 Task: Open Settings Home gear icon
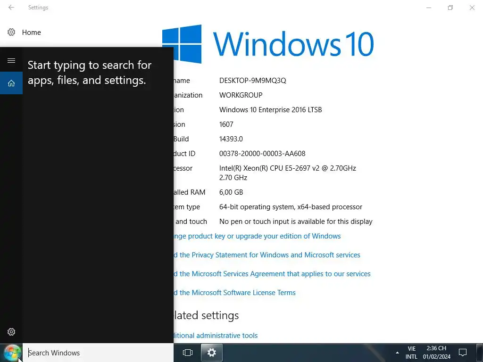click(x=11, y=33)
